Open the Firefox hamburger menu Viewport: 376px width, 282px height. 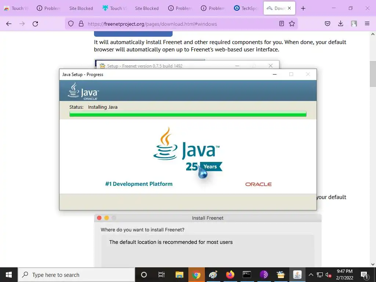tap(367, 23)
